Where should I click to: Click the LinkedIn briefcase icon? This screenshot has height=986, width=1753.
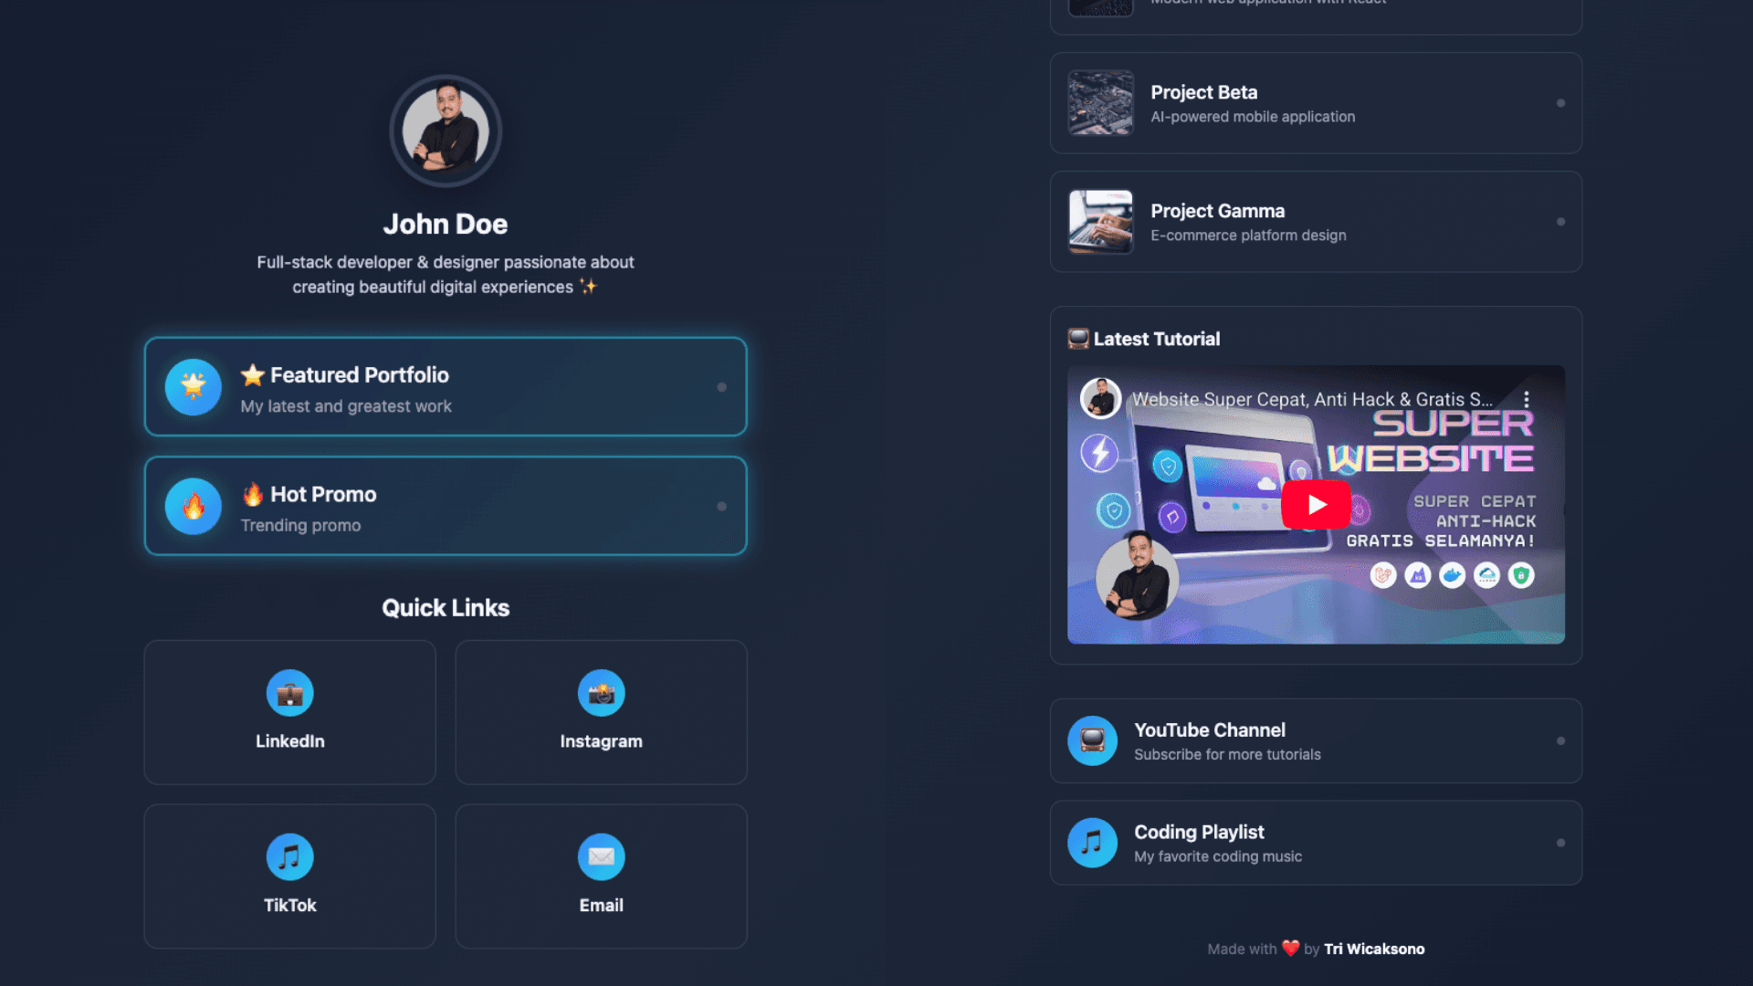click(x=290, y=693)
